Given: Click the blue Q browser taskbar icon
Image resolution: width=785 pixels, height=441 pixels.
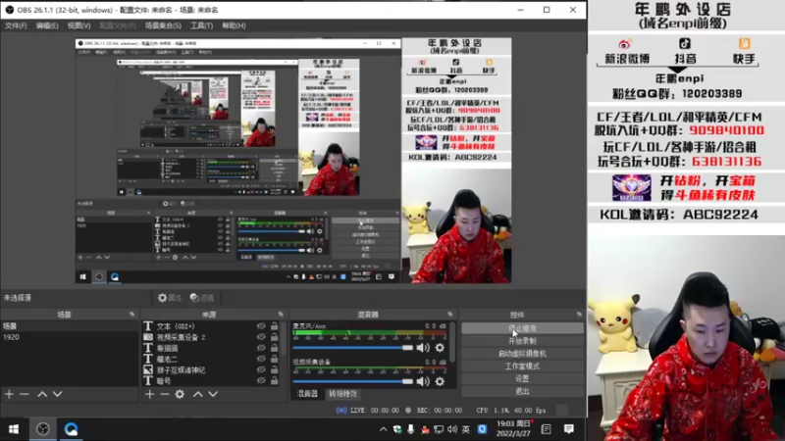Looking at the screenshot, I should tap(71, 429).
